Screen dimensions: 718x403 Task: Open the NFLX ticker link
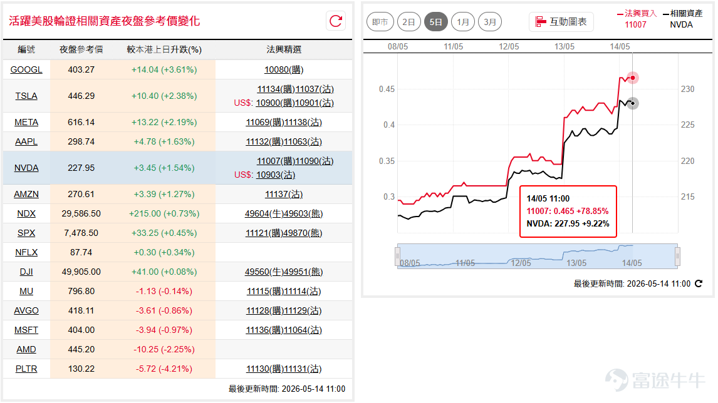[x=26, y=253]
